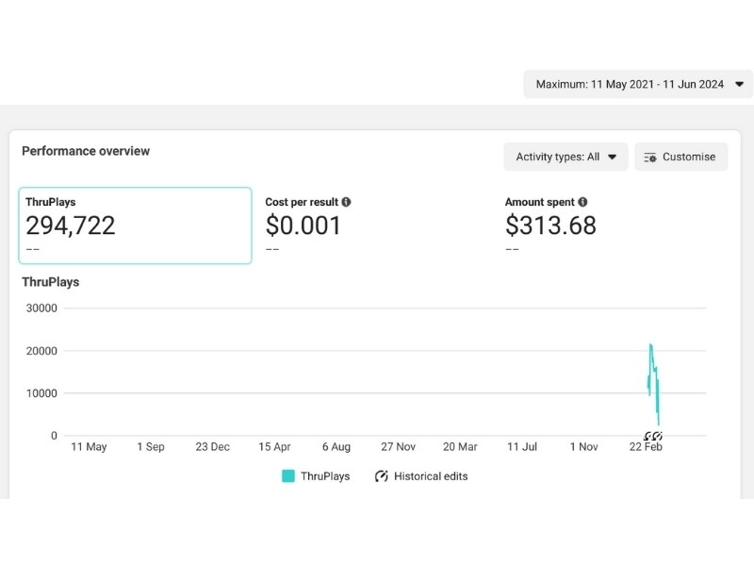The height and width of the screenshot is (566, 754).
Task: Expand the Activity types: All dropdown
Action: (x=565, y=157)
